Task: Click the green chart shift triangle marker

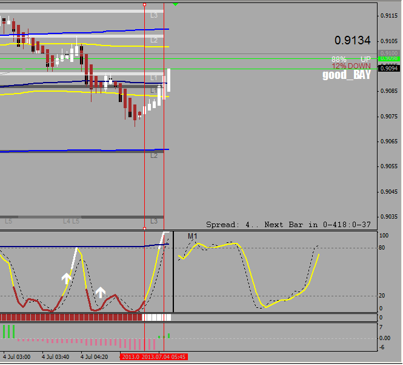Action: pos(175,4)
